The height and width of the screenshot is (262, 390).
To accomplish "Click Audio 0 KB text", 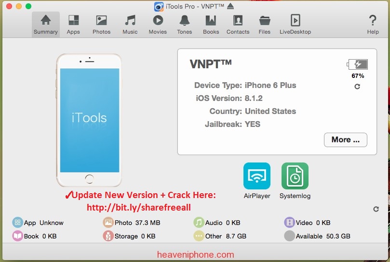I will [223, 223].
